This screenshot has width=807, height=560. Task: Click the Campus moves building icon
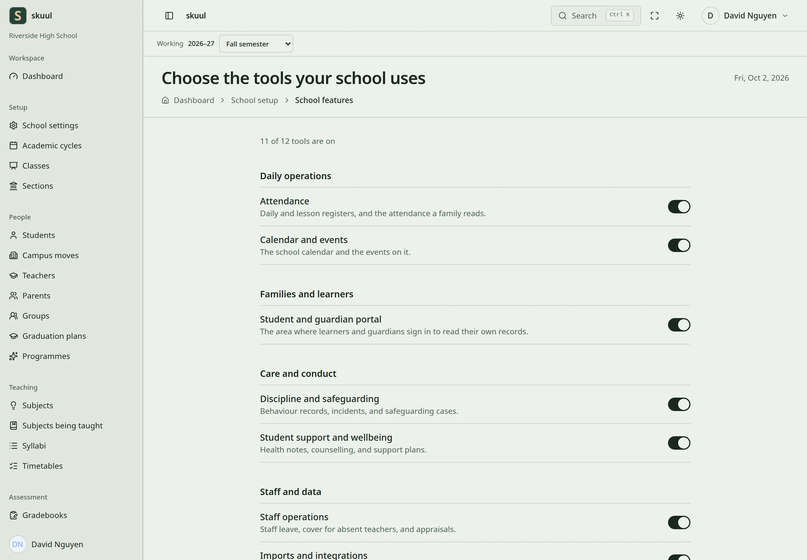(13, 255)
